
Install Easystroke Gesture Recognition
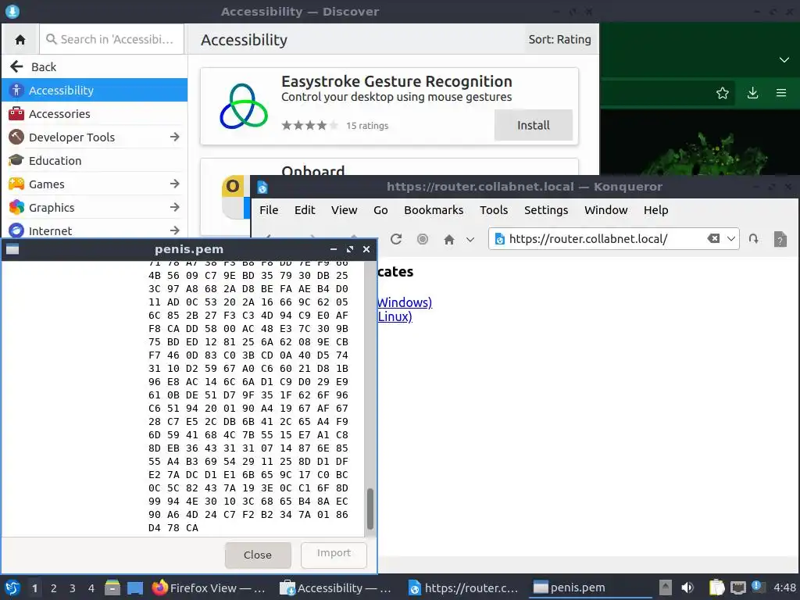tap(533, 125)
